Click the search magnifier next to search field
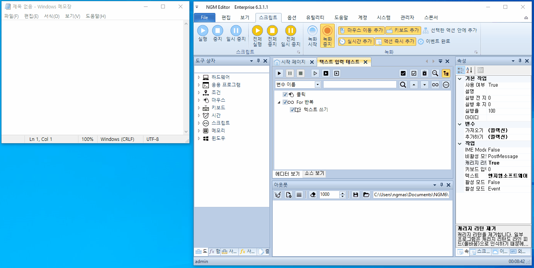Image resolution: width=534 pixels, height=268 pixels. click(403, 85)
